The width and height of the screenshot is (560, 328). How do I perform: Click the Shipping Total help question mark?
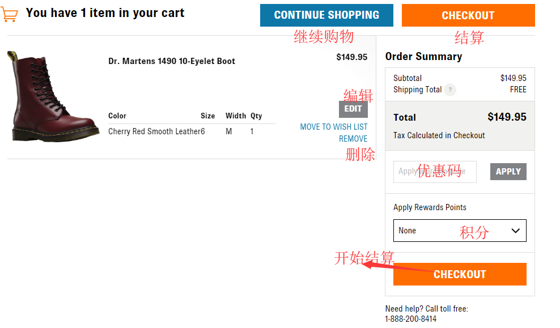450,90
